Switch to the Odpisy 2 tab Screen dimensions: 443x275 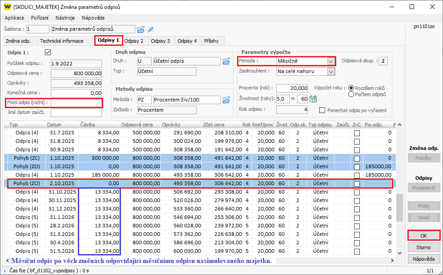tap(134, 41)
